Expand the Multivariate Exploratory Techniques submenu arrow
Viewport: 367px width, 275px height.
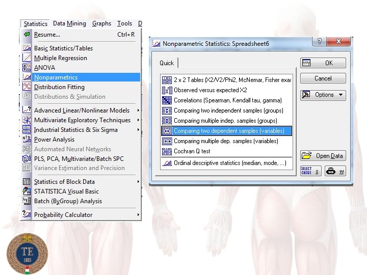(x=138, y=120)
